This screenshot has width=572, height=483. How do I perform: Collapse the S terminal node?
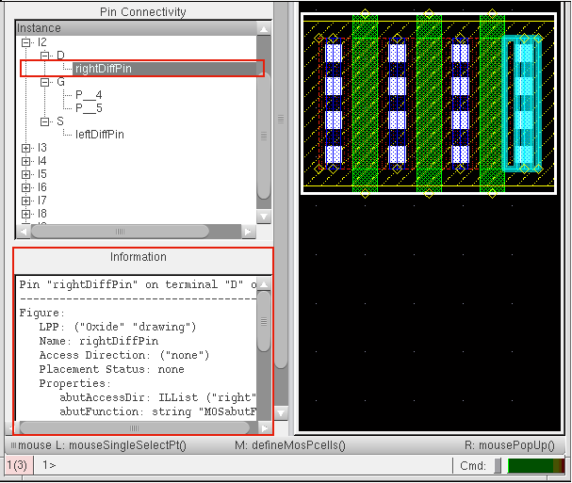click(x=45, y=121)
